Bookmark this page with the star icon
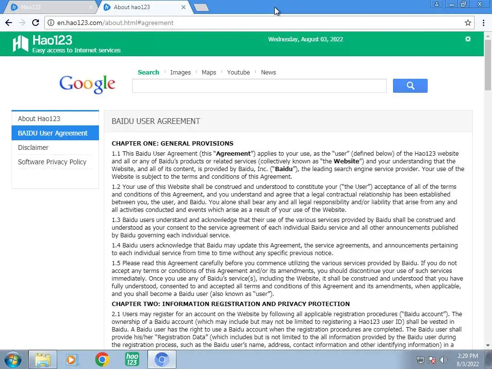 (x=468, y=23)
